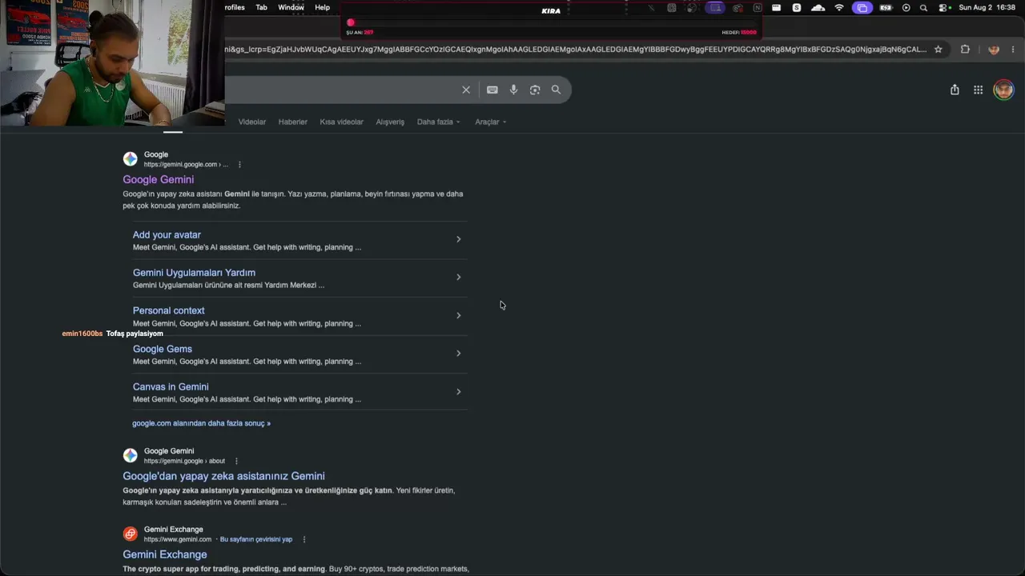
Task: Show more results from google.com
Action: pos(201,423)
